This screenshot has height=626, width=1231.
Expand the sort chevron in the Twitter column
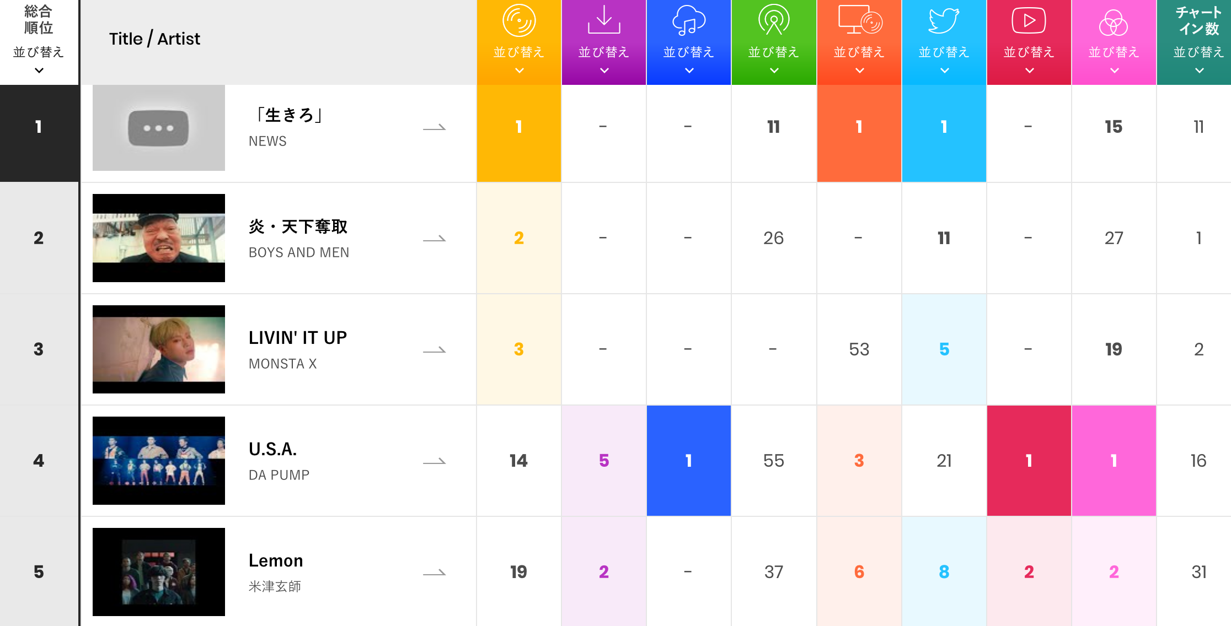pyautogui.click(x=944, y=70)
